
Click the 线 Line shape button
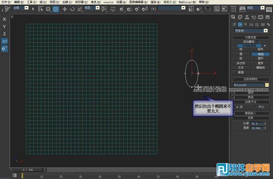[x=241, y=49]
